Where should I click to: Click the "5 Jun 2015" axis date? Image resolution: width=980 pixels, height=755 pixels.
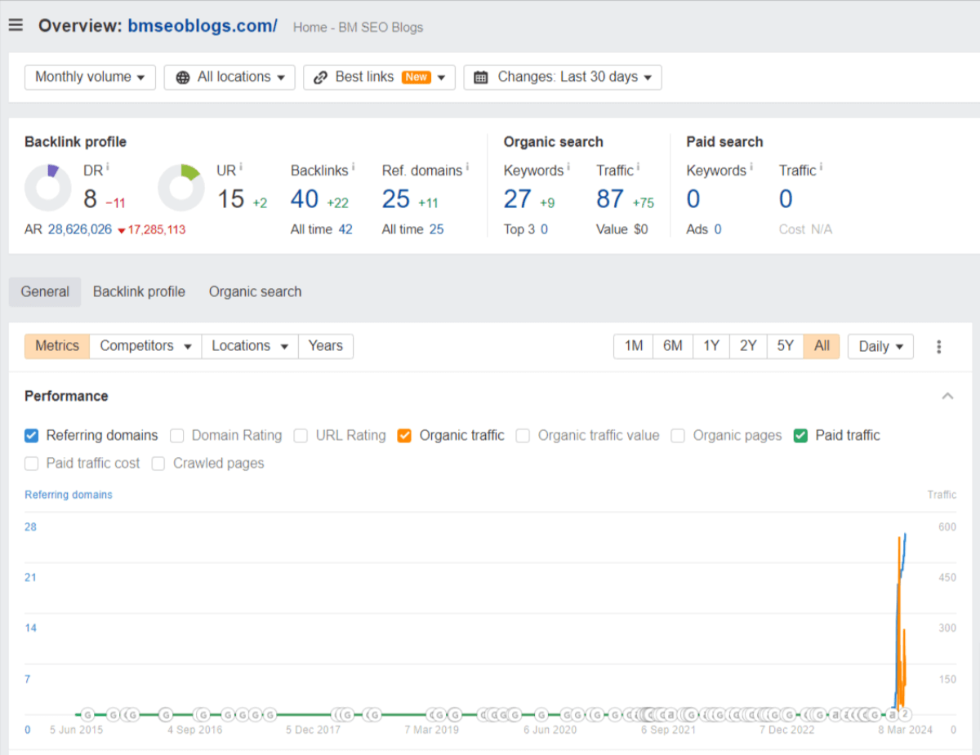click(x=77, y=731)
